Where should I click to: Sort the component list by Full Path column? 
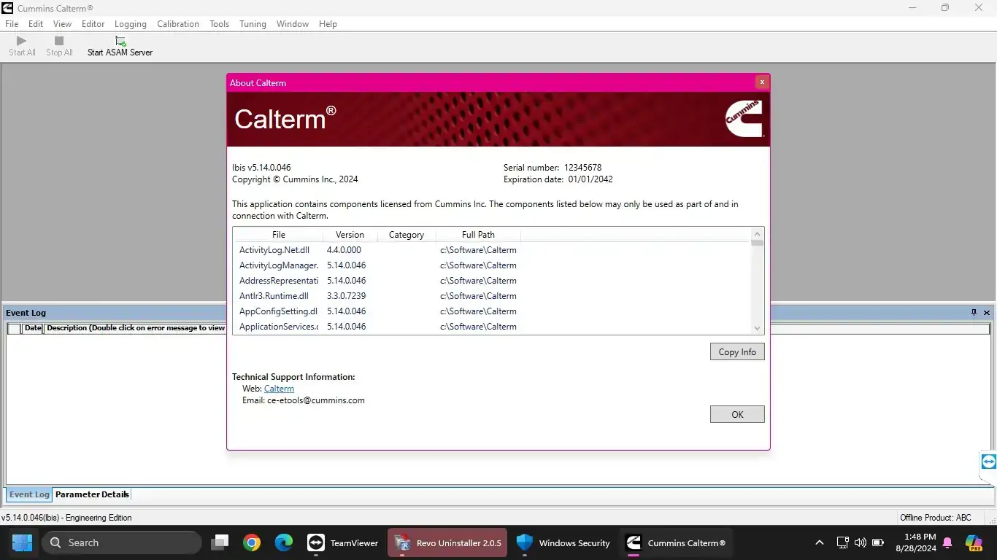478,235
